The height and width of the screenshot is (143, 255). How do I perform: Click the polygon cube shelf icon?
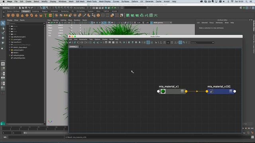[x=13, y=15]
